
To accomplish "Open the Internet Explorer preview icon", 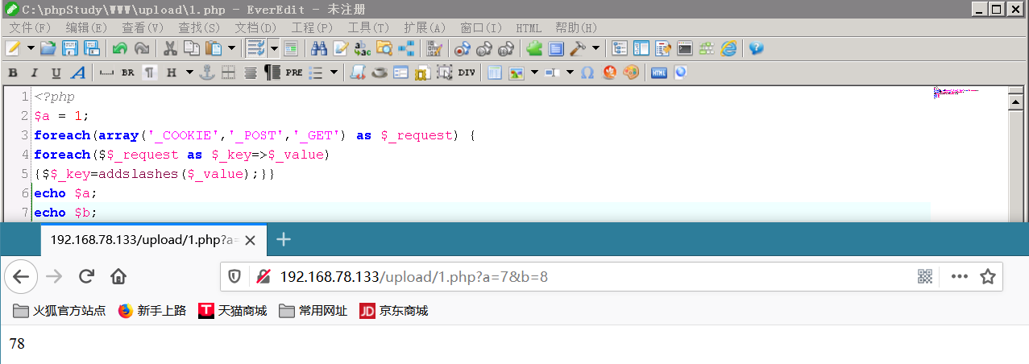I will pyautogui.click(x=728, y=48).
